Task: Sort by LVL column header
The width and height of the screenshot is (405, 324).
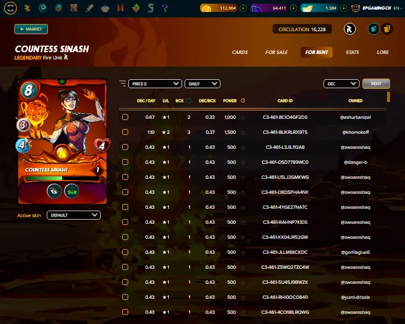Action: point(166,101)
